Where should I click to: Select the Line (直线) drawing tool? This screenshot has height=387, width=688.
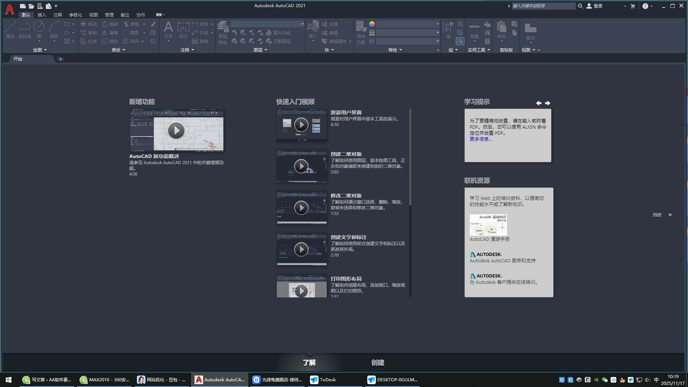click(10, 28)
